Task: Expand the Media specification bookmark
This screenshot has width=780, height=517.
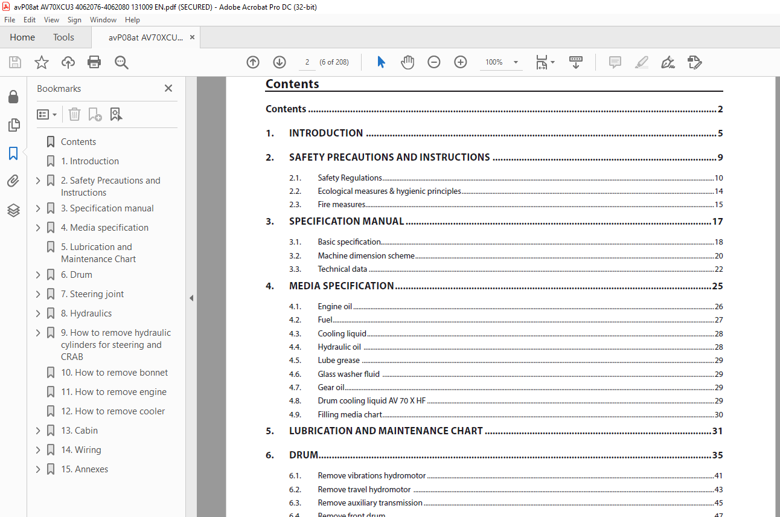Action: point(39,228)
